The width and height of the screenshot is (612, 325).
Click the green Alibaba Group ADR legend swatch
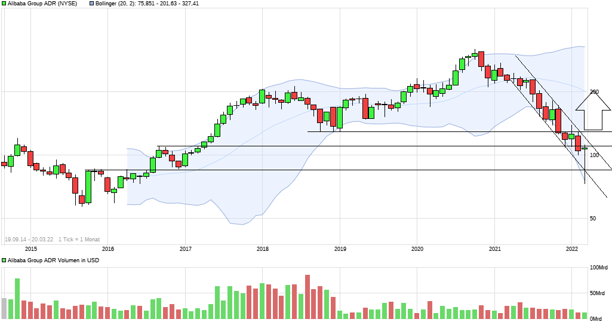4,4
